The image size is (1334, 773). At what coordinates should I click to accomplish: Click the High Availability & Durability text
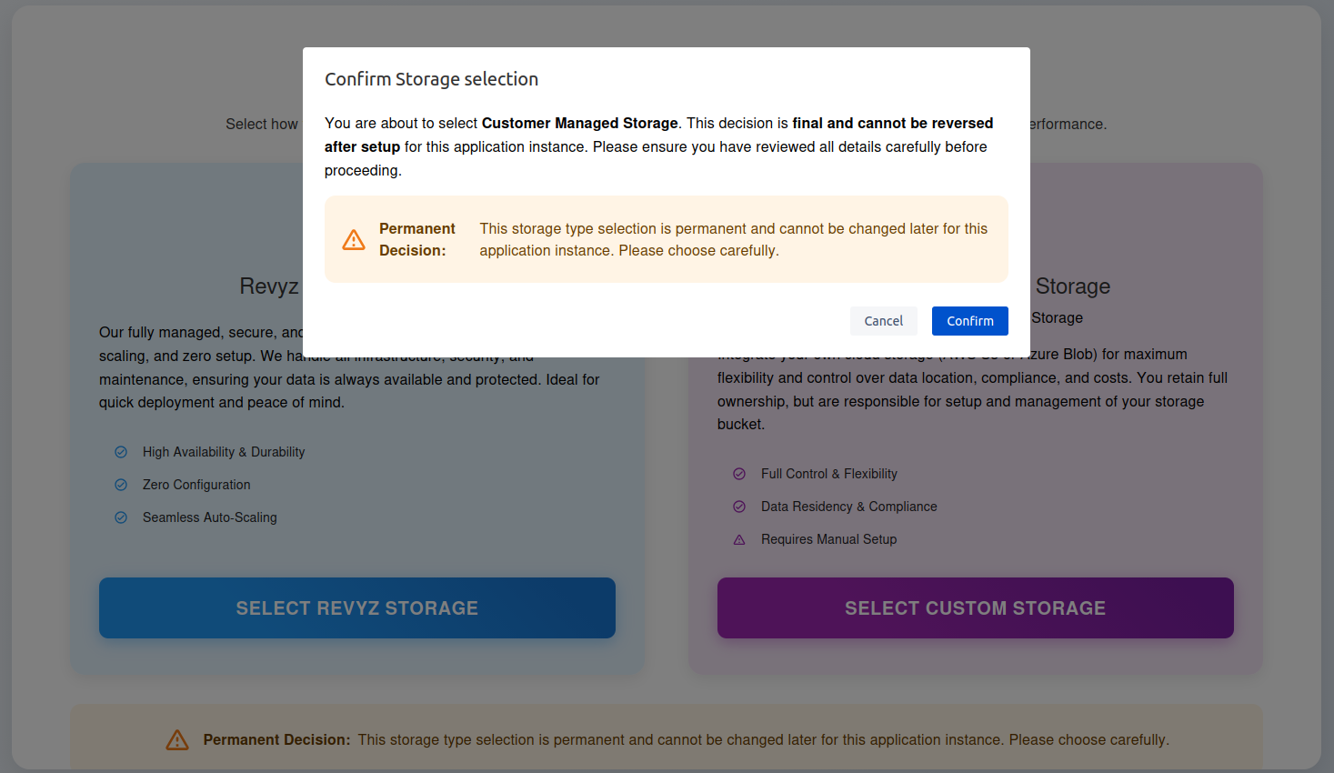pyautogui.click(x=224, y=452)
